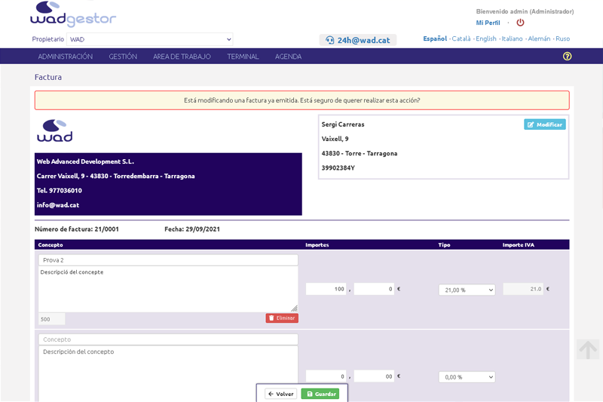Click the Descripció del concepte textarea
Screen dimensions: 603x402
pyautogui.click(x=168, y=289)
